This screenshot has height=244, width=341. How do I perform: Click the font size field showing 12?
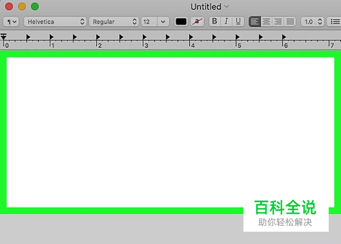pyautogui.click(x=149, y=22)
